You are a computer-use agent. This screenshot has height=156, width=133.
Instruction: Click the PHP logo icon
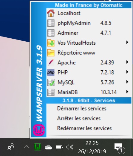[x=51, y=72]
